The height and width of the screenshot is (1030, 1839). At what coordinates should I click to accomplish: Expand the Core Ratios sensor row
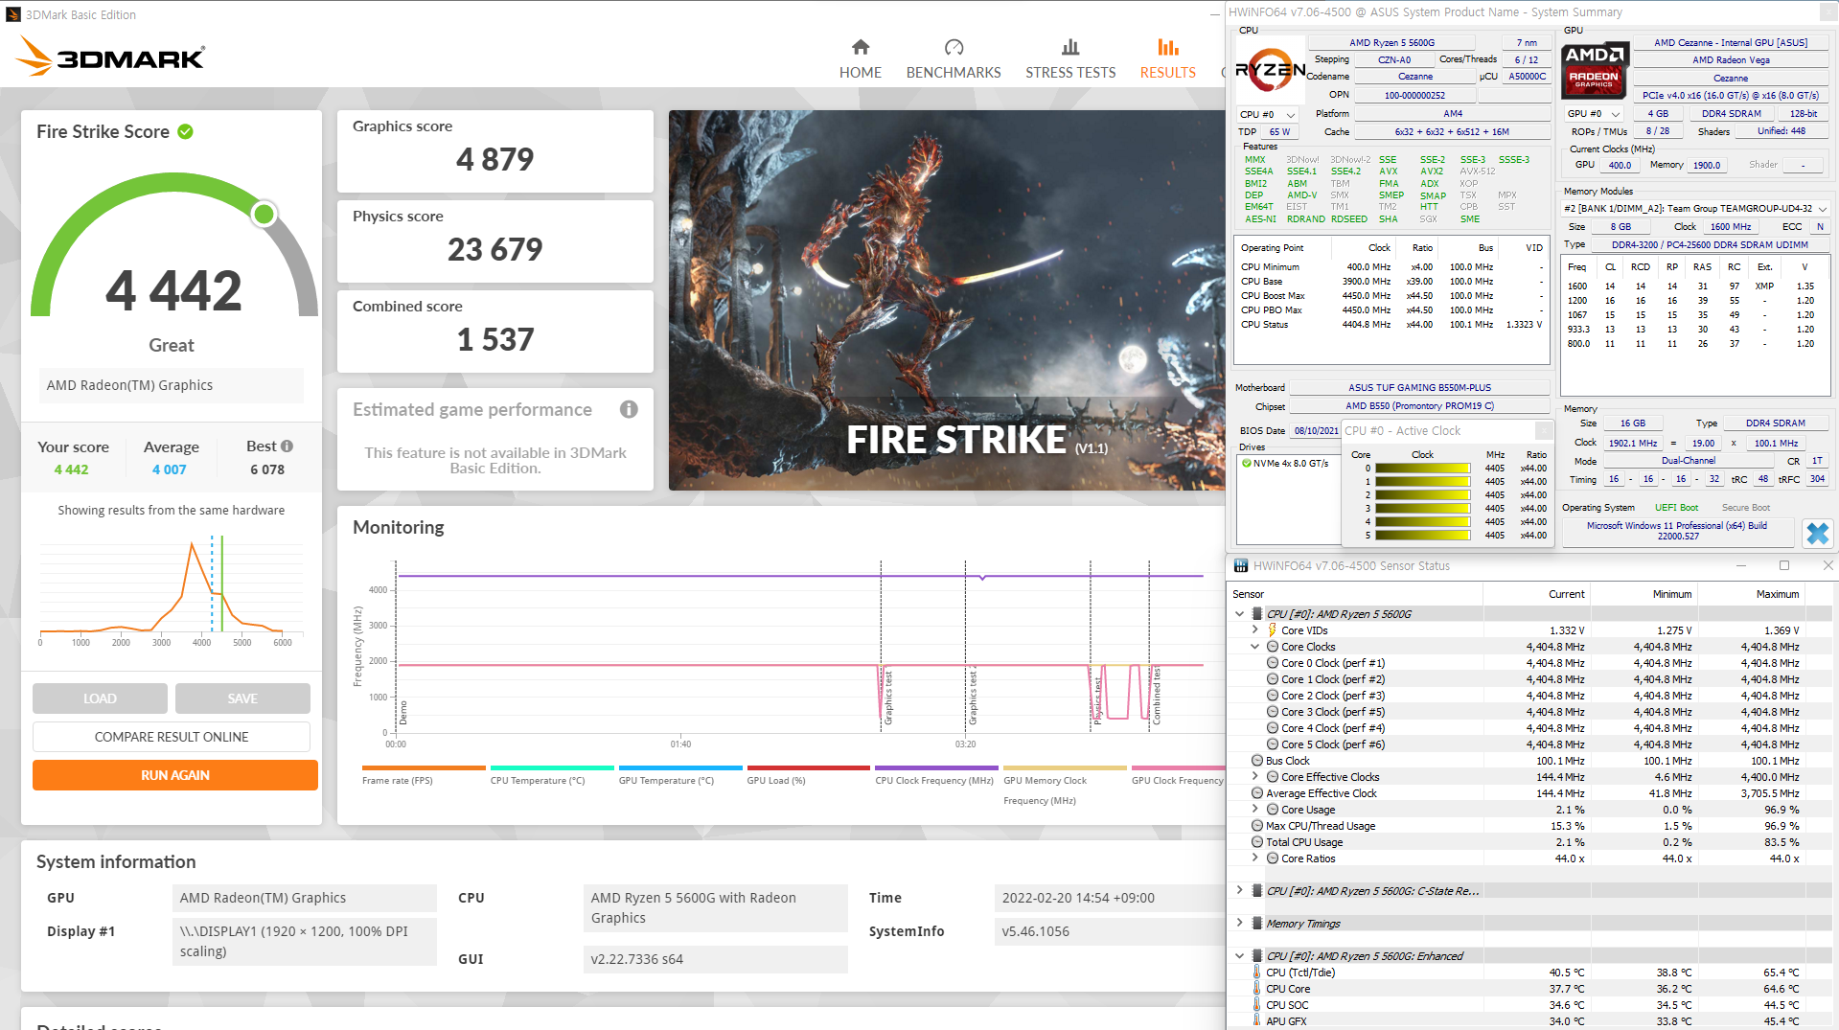coord(1255,858)
